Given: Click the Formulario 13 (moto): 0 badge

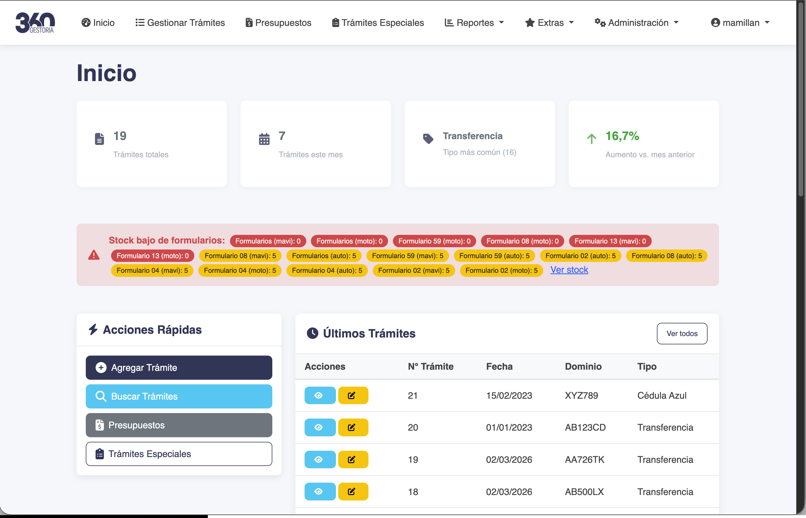Looking at the screenshot, I should tap(152, 255).
